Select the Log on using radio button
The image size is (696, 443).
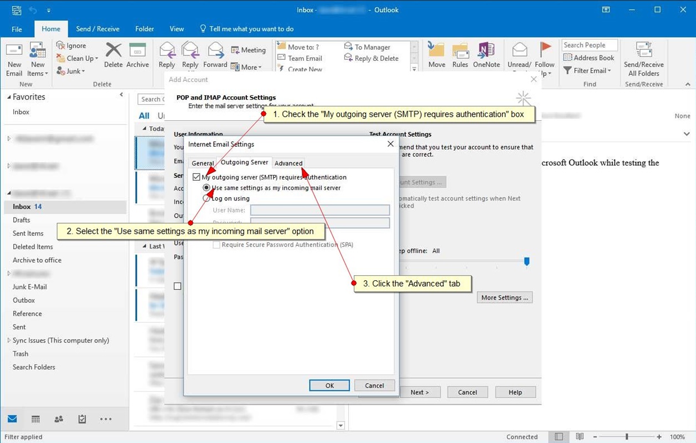tap(207, 198)
